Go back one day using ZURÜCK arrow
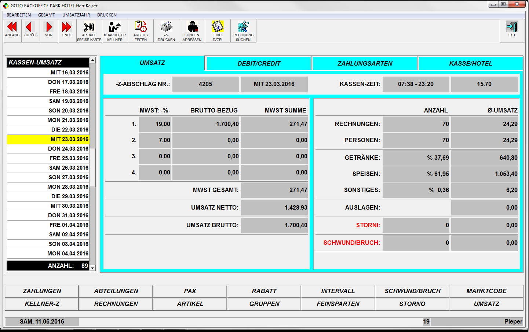Screen dimensions: 529x332 click(x=30, y=30)
